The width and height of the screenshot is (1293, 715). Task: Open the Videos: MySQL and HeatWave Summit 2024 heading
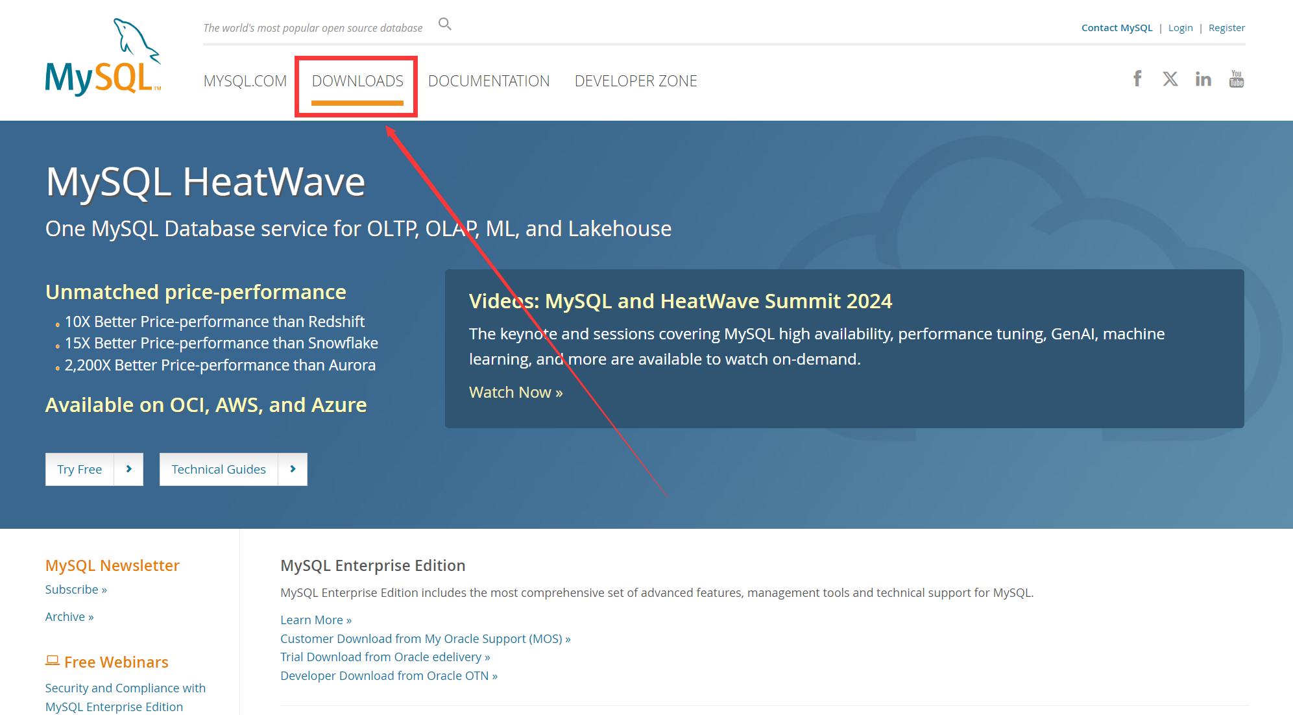[x=681, y=301]
